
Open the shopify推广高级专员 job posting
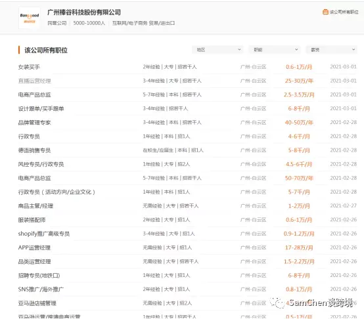(x=44, y=234)
